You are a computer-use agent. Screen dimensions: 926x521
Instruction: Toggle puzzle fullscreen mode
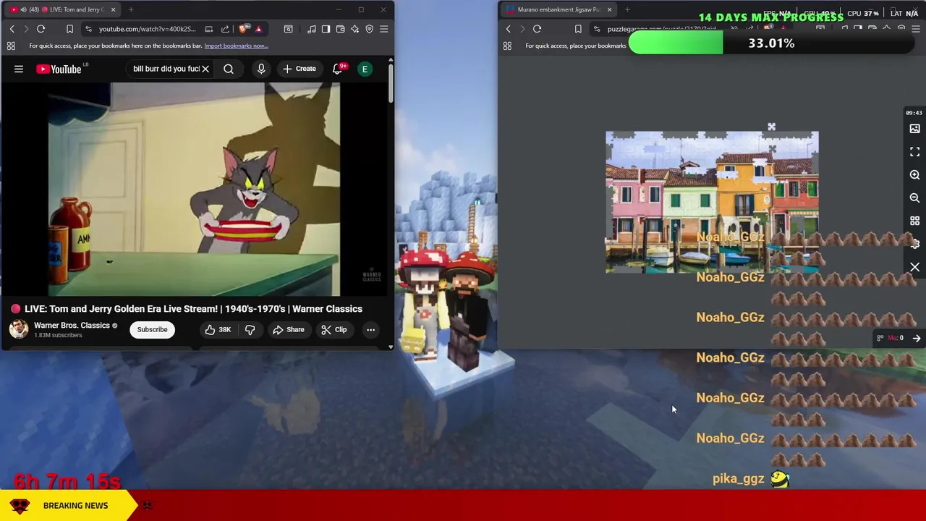point(914,151)
